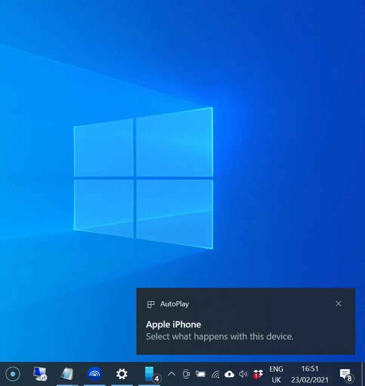Open the blue wireless hotspot app on taskbar
Screen dimensions: 365x386
[94, 374]
